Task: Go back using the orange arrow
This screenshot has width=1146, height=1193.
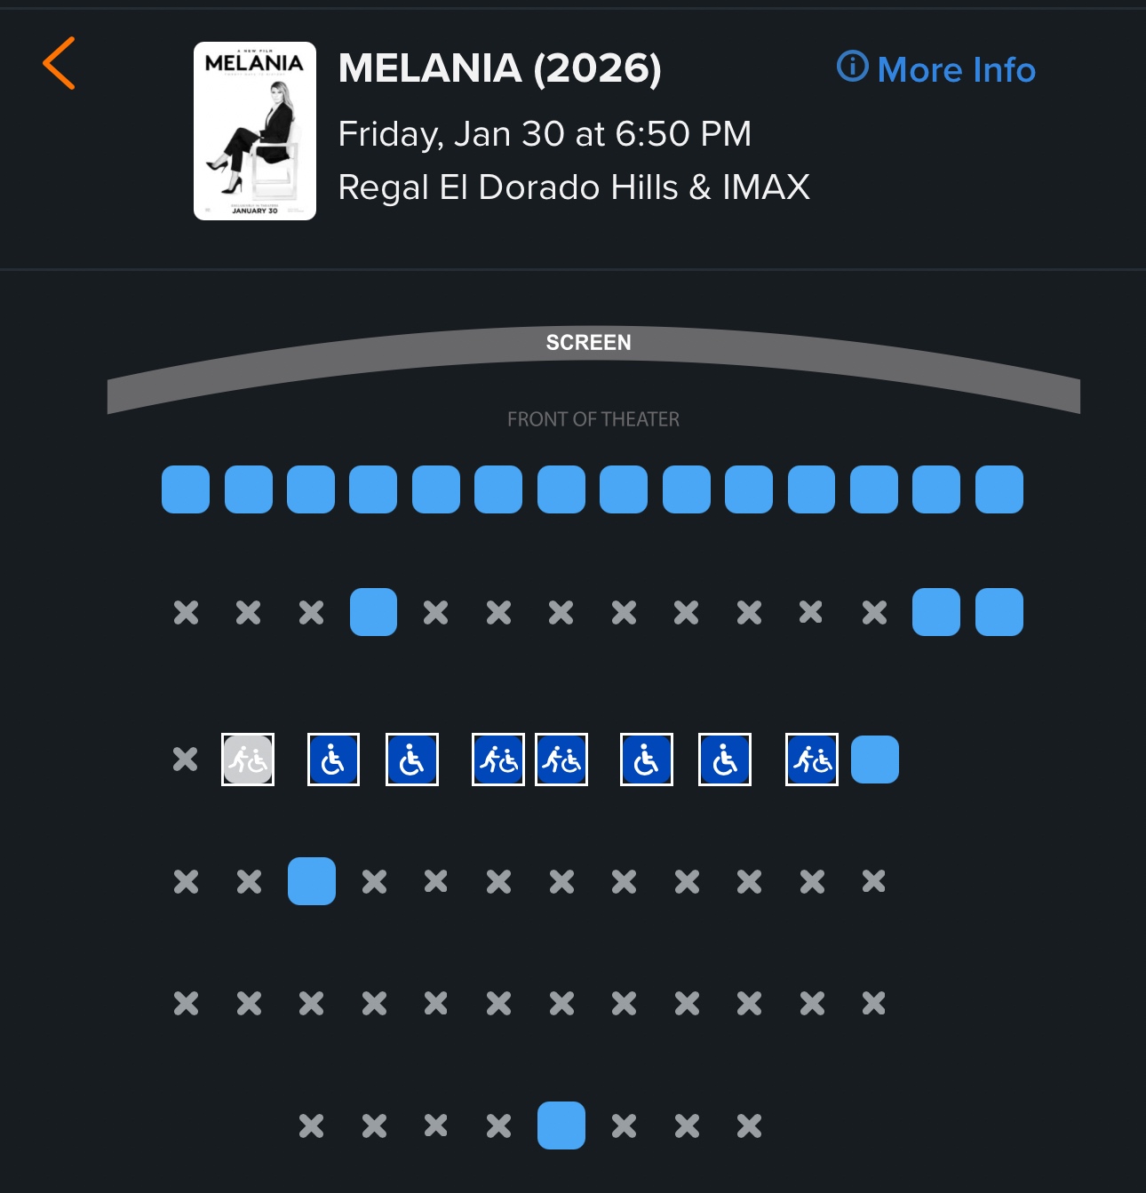Action: pos(60,63)
